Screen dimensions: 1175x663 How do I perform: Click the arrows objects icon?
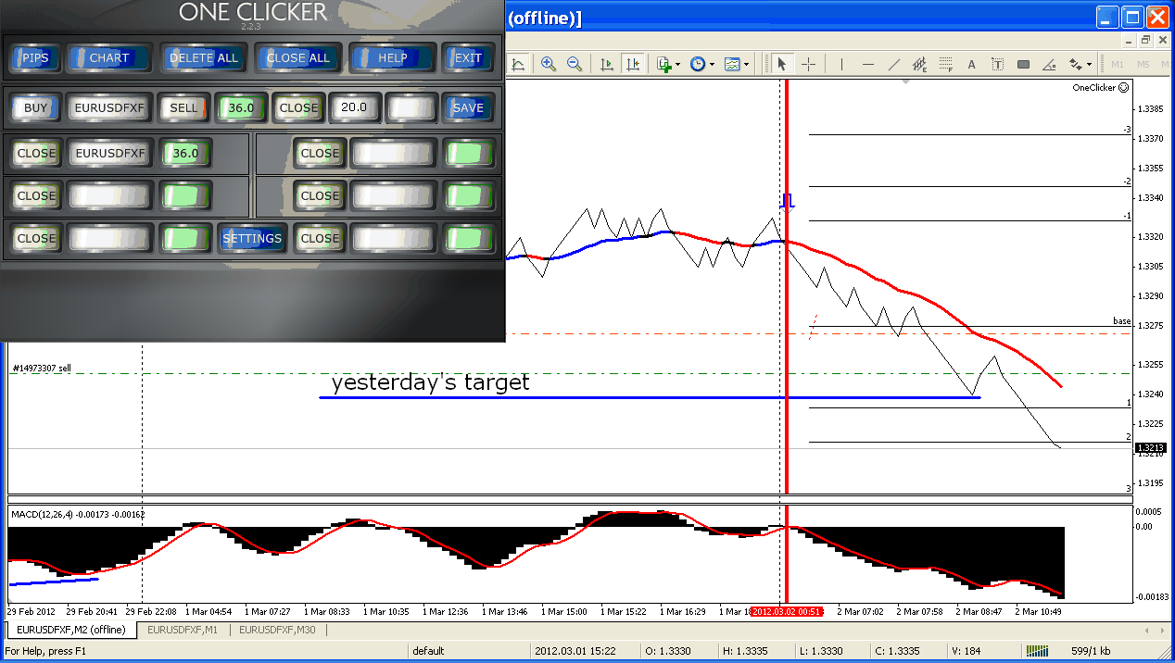(x=1075, y=64)
